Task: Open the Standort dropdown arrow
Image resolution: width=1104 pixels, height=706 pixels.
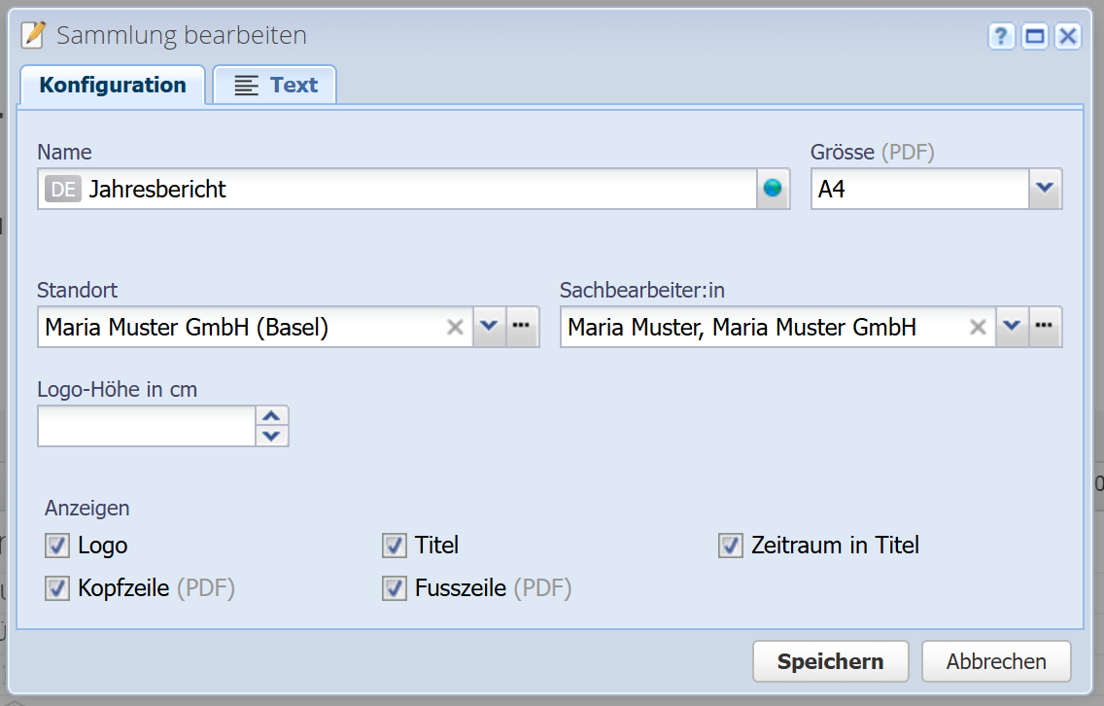Action: coord(489,328)
